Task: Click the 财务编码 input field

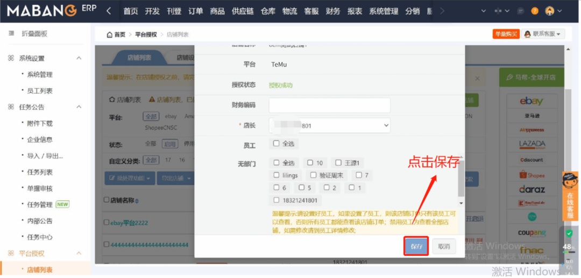Action: [x=329, y=105]
